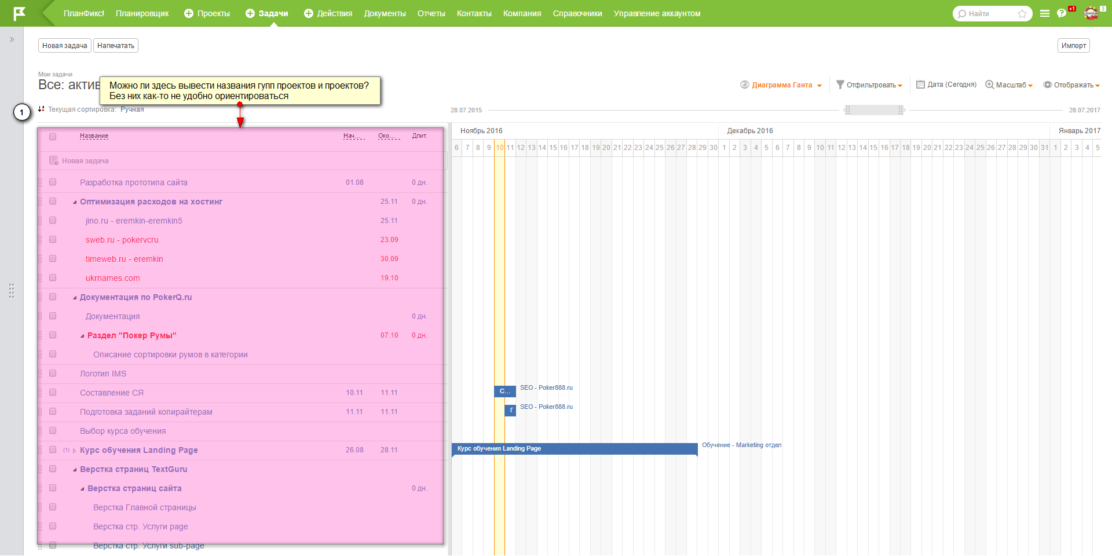
Task: Collapse the Верстка страниц сайта subtree
Action: click(82, 489)
